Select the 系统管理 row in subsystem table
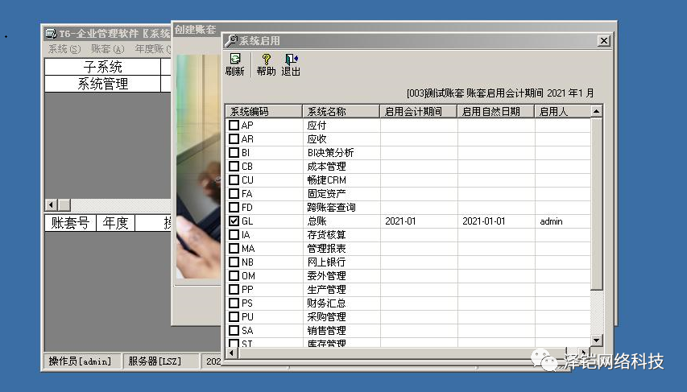Viewport: 687px width, 392px height. pos(102,84)
